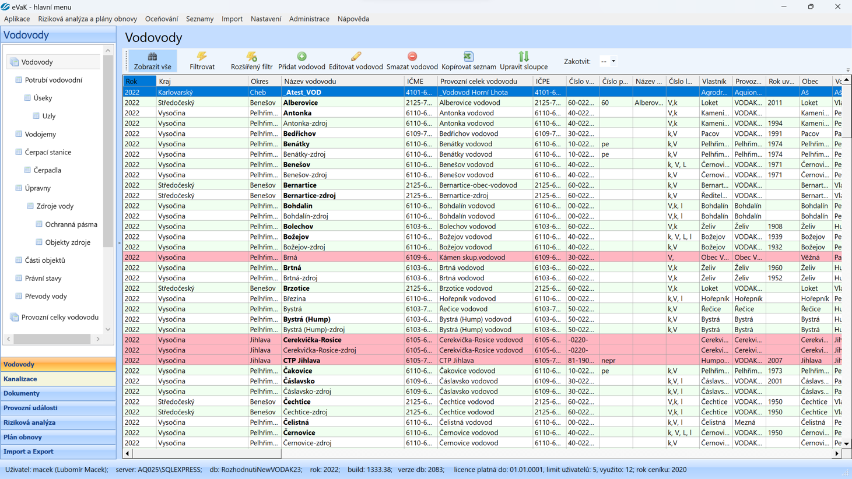Switch to Dokumenty navigation section
The image size is (852, 479).
[x=58, y=393]
